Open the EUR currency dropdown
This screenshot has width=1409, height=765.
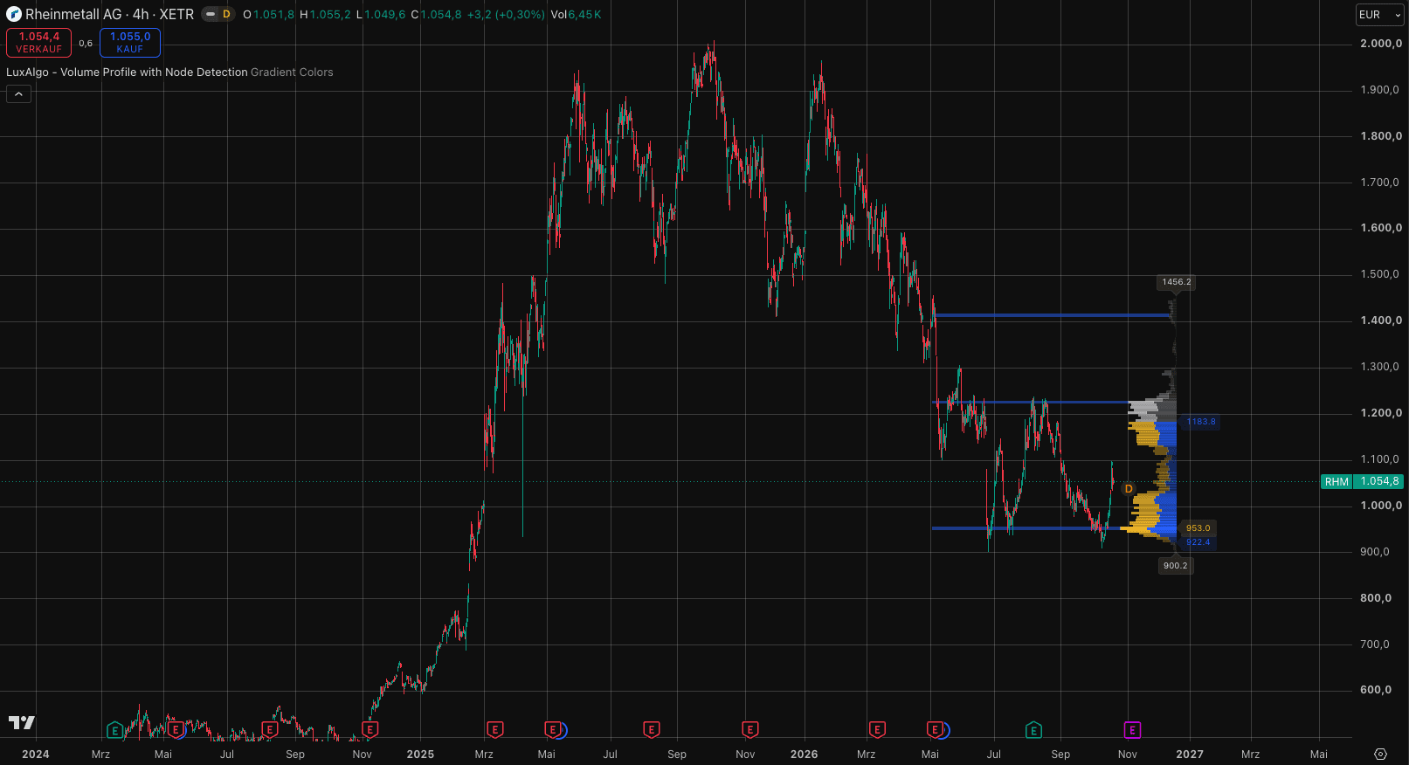coord(1379,15)
